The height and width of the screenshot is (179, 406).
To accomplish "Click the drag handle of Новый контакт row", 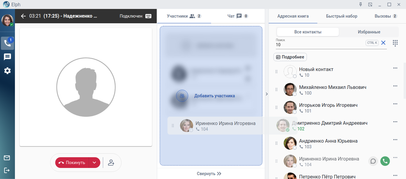I will tap(276, 72).
